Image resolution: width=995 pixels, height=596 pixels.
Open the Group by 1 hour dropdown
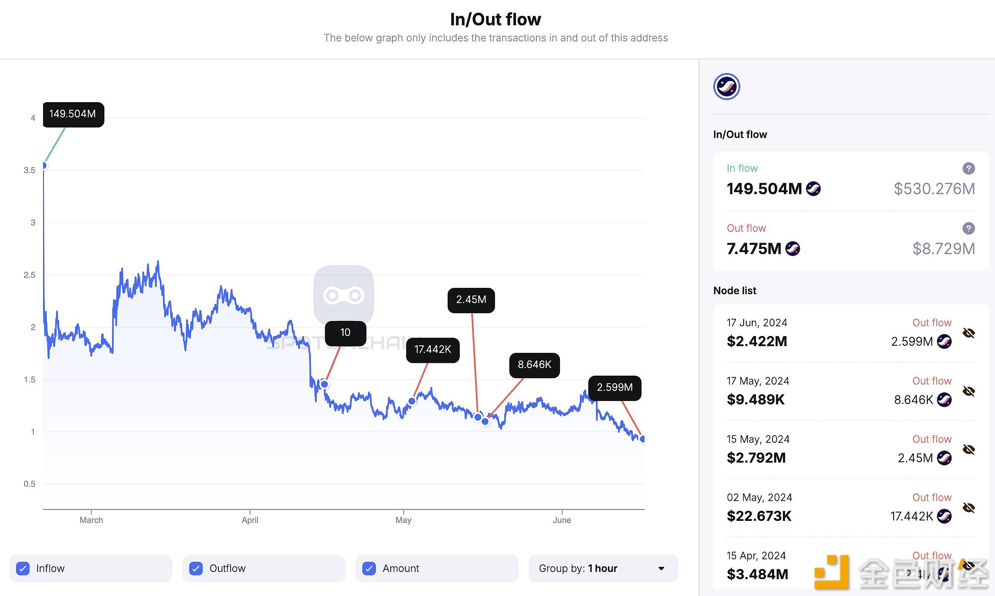click(603, 569)
